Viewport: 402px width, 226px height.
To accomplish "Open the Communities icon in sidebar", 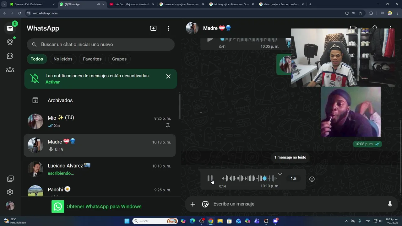I will (10, 70).
